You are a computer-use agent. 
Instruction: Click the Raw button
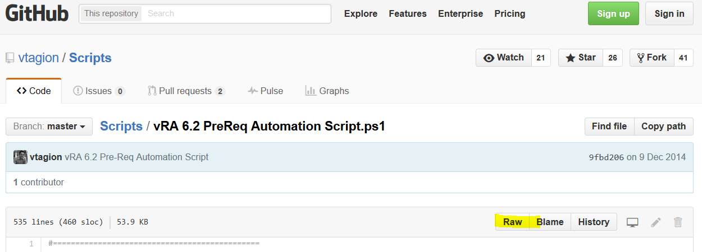[512, 222]
